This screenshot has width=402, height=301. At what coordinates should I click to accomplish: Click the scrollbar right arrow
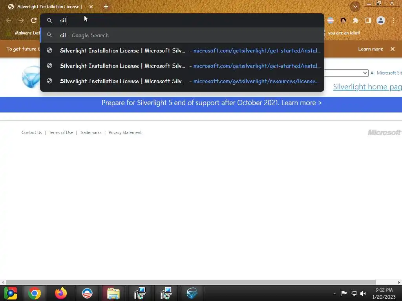[x=399, y=282]
